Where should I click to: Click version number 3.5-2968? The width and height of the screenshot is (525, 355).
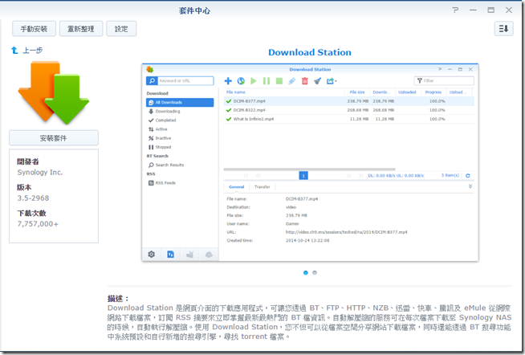click(33, 198)
